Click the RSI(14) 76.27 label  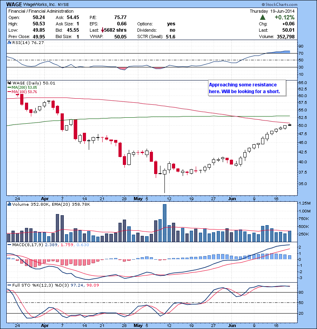point(28,42)
